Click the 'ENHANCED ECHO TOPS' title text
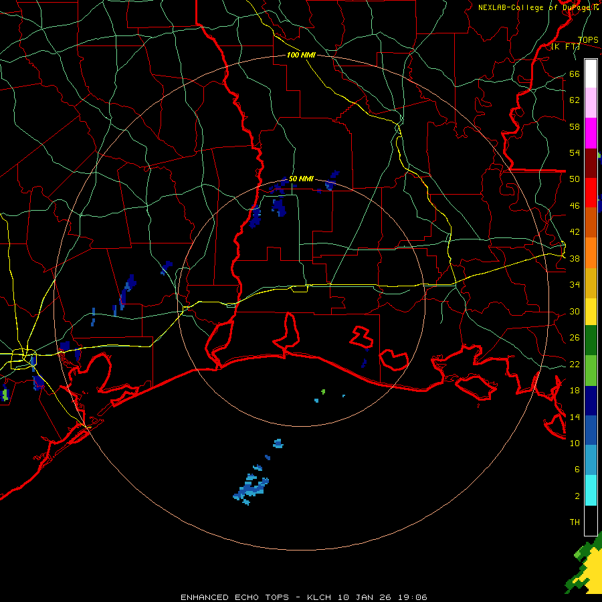This screenshot has height=602, width=602. pyautogui.click(x=235, y=597)
